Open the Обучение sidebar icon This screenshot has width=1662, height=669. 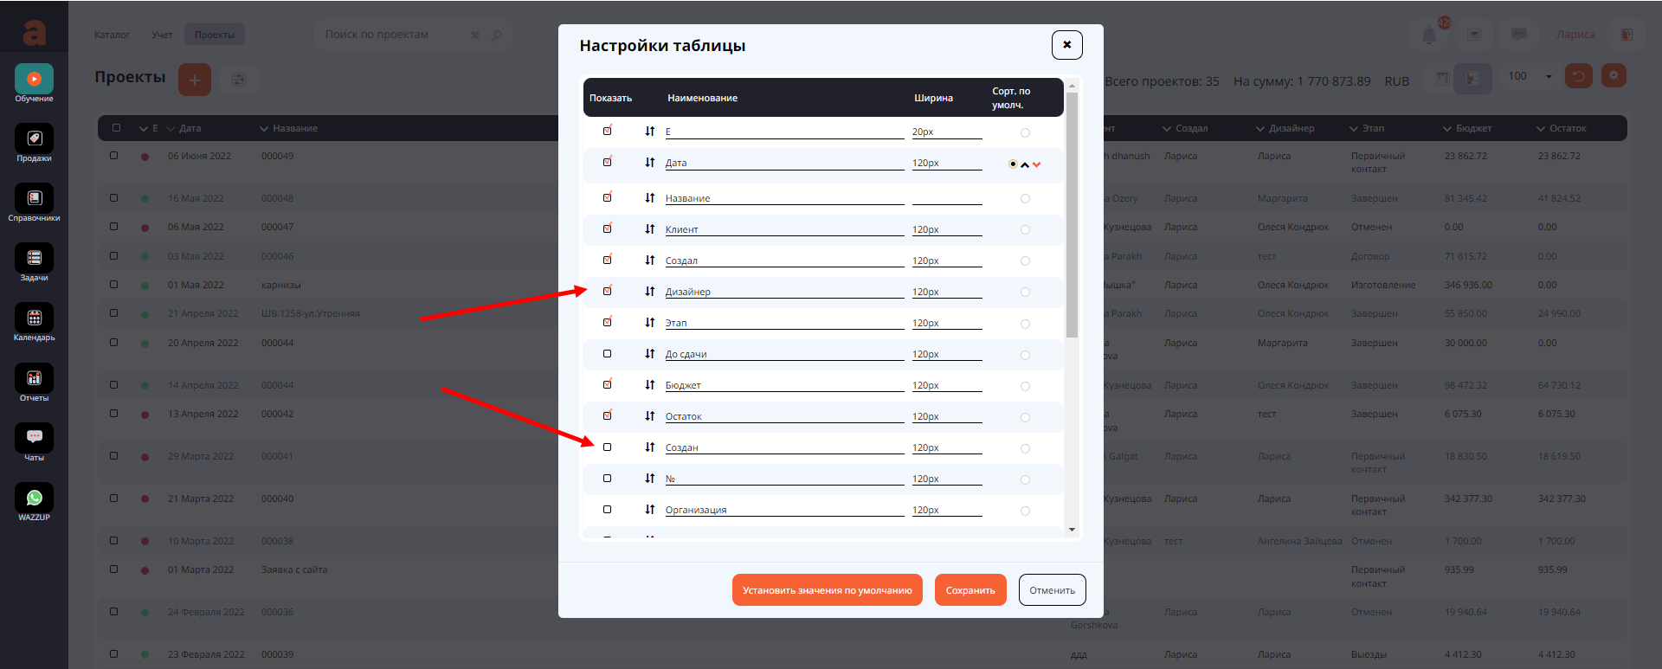[x=34, y=80]
